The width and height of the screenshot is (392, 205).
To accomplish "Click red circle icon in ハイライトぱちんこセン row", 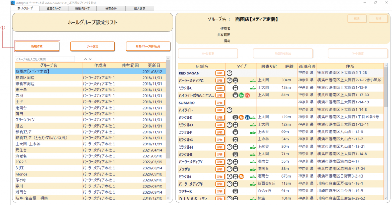I will pyautogui.click(x=247, y=95).
